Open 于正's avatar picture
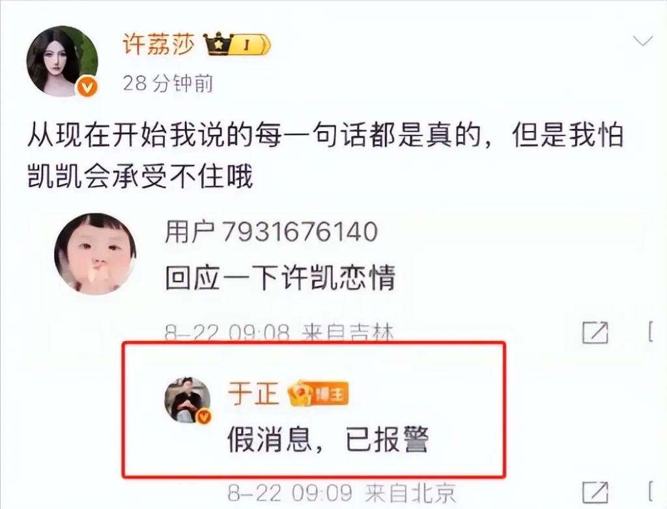This screenshot has width=667, height=509. 188,400
